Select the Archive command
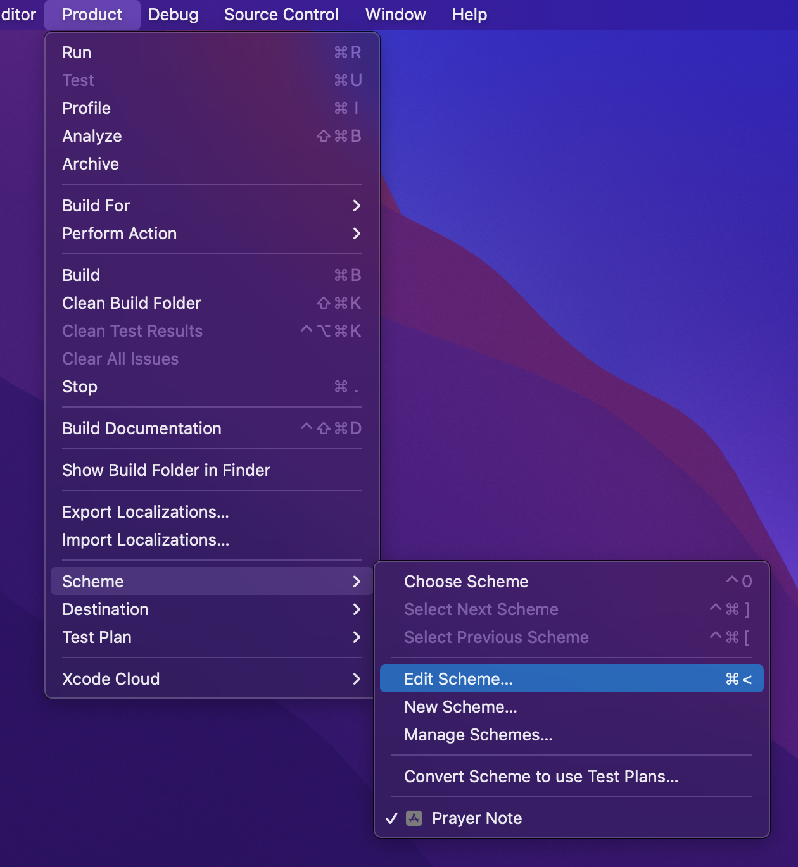This screenshot has width=798, height=867. click(x=212, y=164)
